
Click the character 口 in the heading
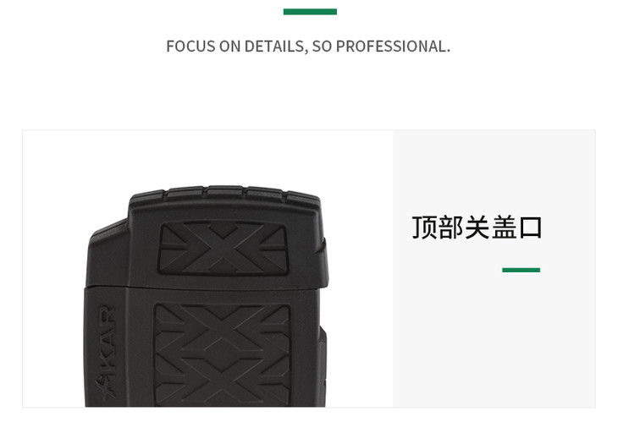tap(531, 228)
